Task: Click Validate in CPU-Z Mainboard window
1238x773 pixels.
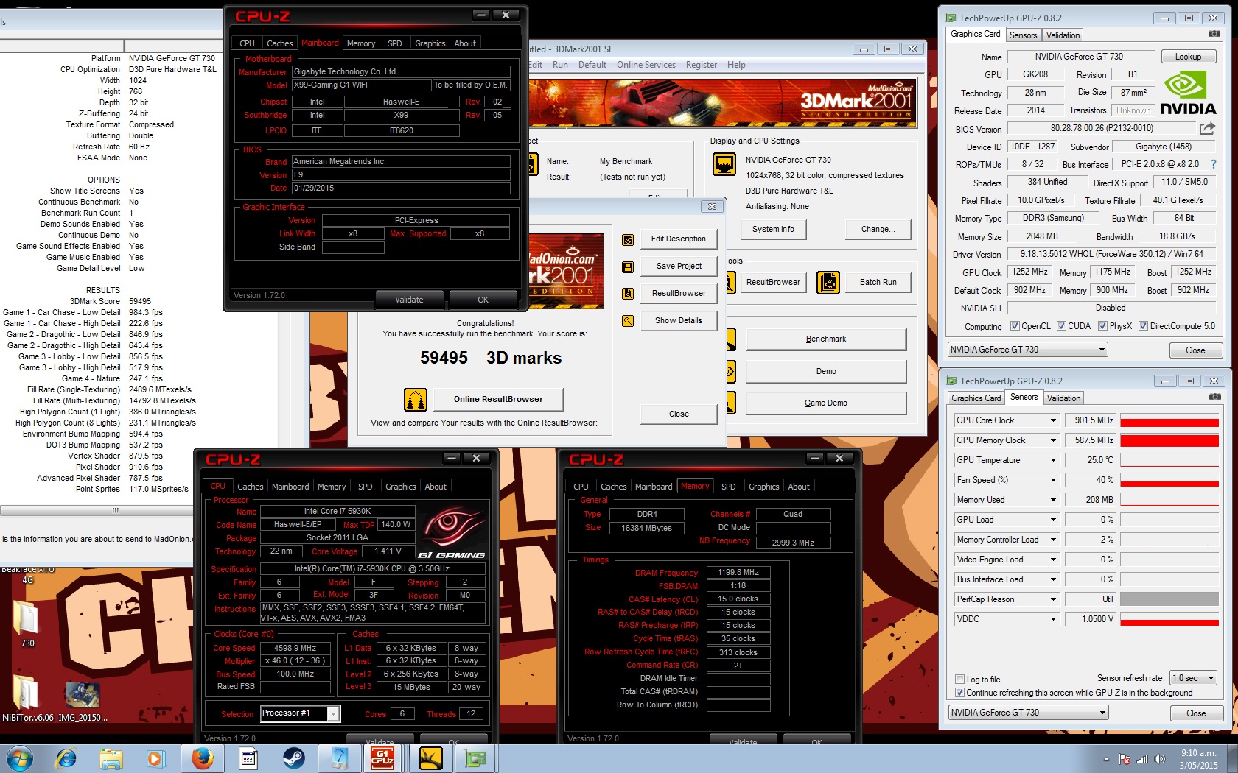Action: coord(409,300)
